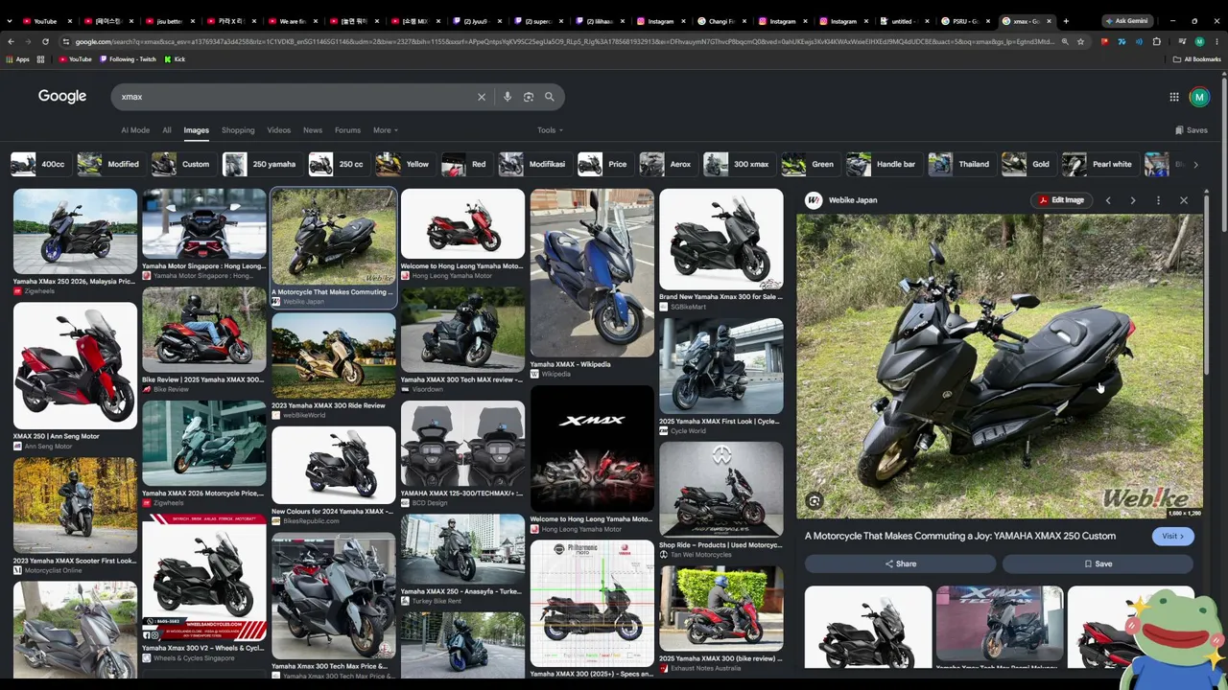Screen dimensions: 1228x690
Task: Switch to the Shopping tab
Action: pyautogui.click(x=238, y=130)
